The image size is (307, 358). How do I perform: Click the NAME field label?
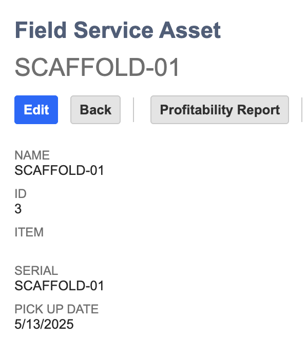point(32,155)
